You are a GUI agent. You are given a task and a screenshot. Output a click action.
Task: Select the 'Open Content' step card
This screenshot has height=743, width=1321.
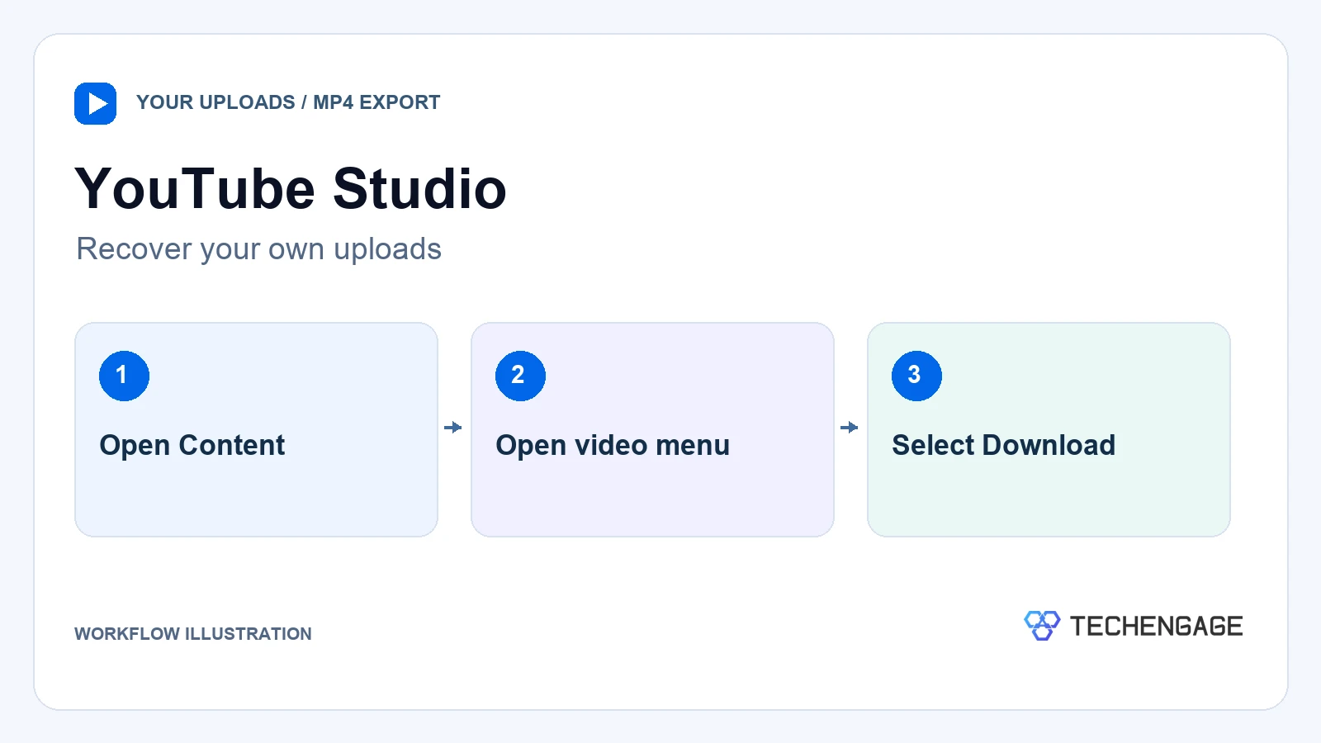[x=256, y=429]
